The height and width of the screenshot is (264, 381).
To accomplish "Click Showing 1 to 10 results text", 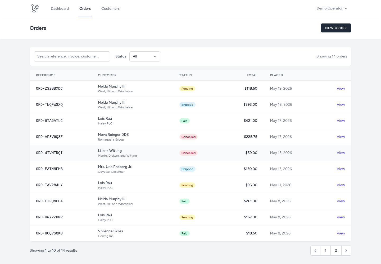I will (53, 251).
